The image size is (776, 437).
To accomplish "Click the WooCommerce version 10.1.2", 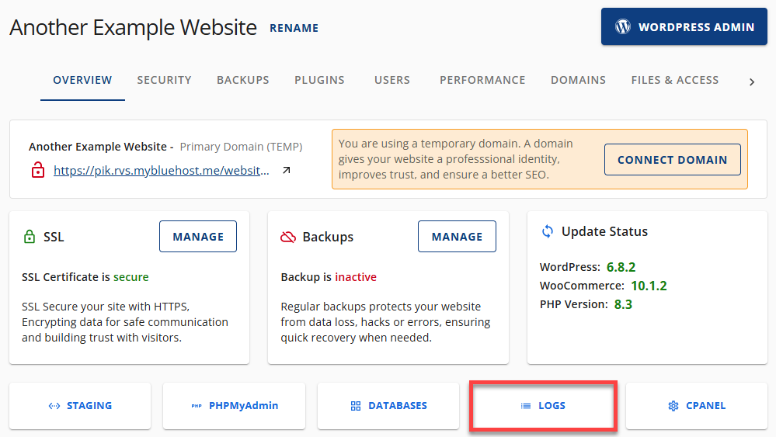I will click(x=649, y=286).
